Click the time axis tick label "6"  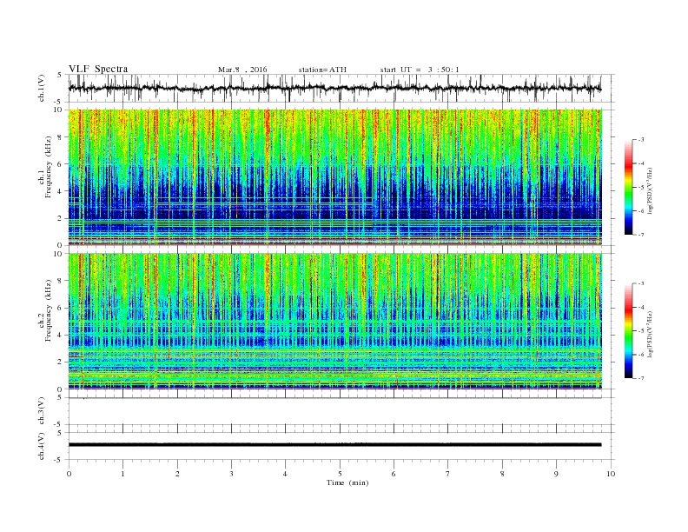pos(394,474)
